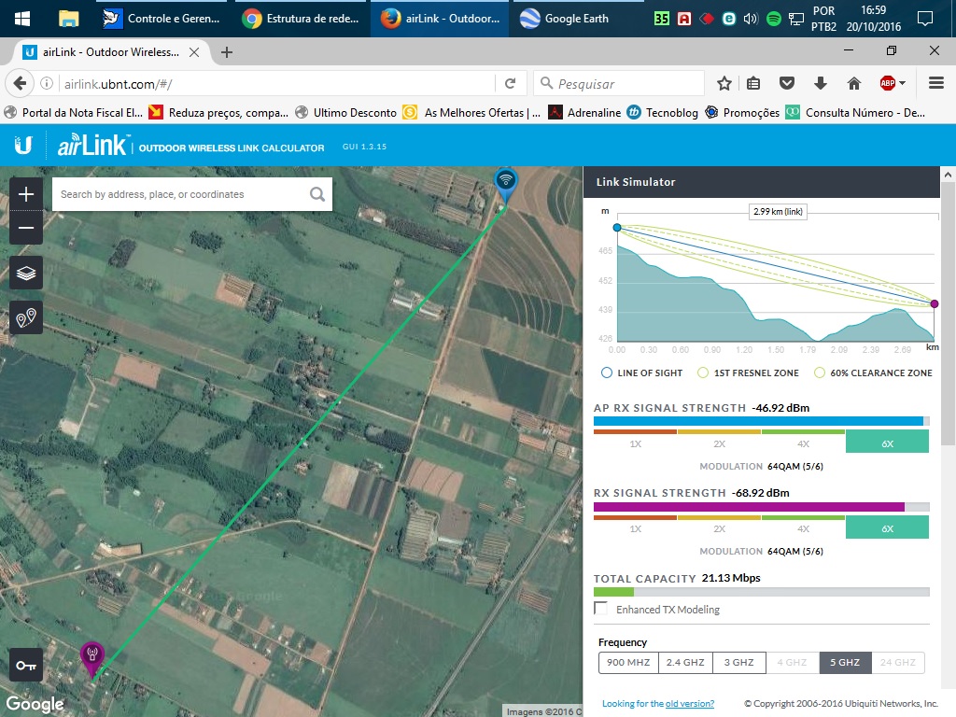Toggle the 60% Clearance Zone legend option
Image resolution: width=956 pixels, height=717 pixels.
873,373
